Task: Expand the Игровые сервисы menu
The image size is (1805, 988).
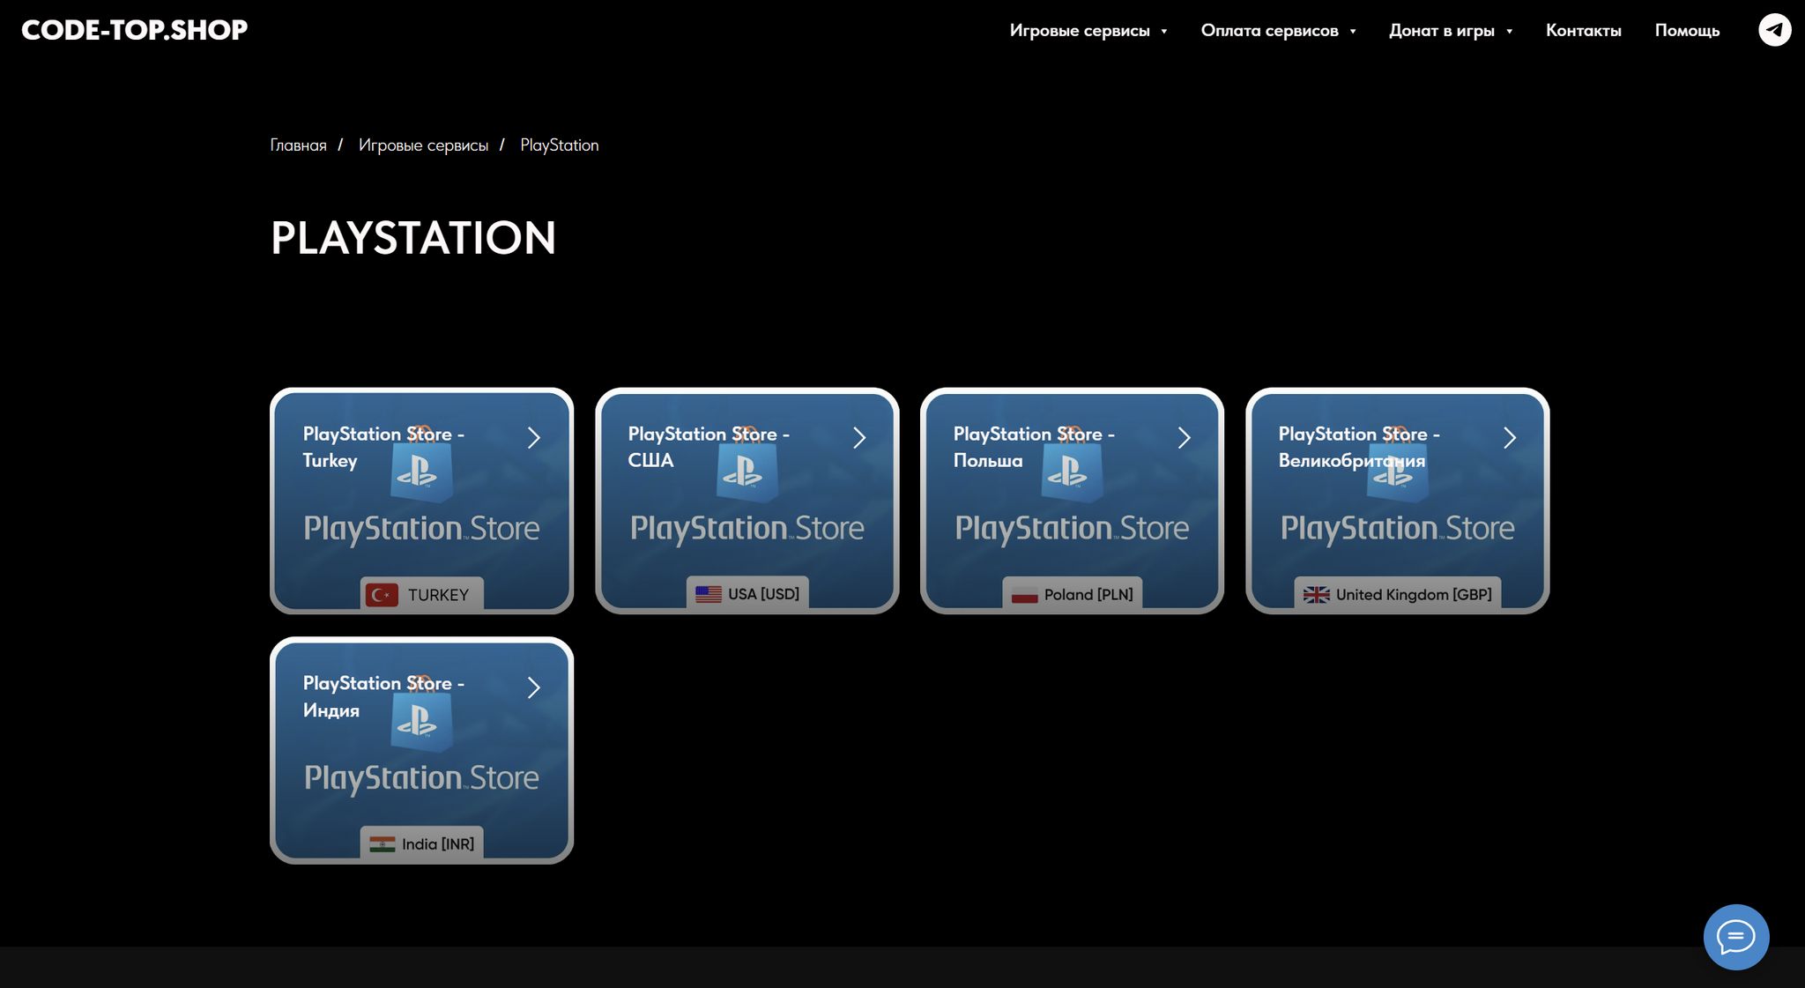Action: point(1088,31)
